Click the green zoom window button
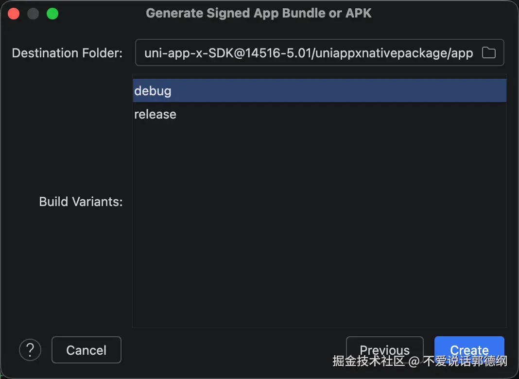The image size is (519, 379). click(x=52, y=14)
